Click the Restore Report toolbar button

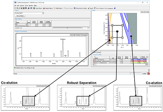pos(68,8)
